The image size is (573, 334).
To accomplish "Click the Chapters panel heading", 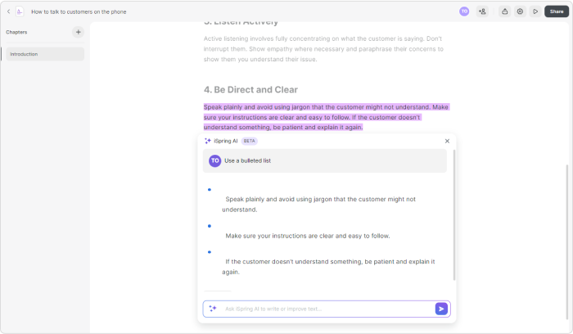I will click(16, 32).
